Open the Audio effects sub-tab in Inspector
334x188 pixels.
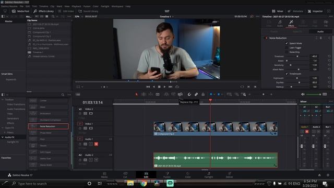point(320,31)
